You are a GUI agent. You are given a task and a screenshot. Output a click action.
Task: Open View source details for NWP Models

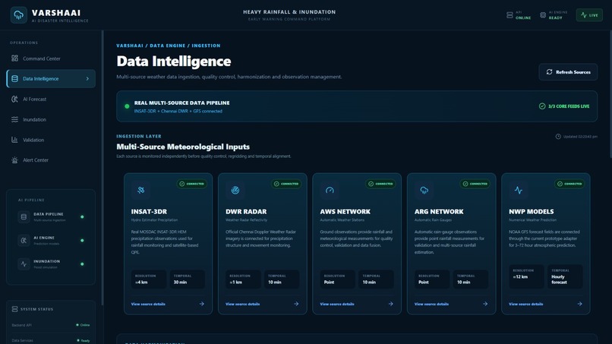coord(525,304)
